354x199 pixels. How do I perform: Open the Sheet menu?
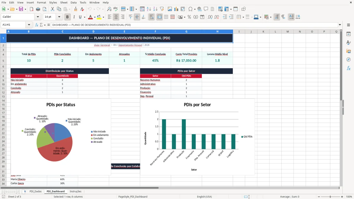[64, 2]
